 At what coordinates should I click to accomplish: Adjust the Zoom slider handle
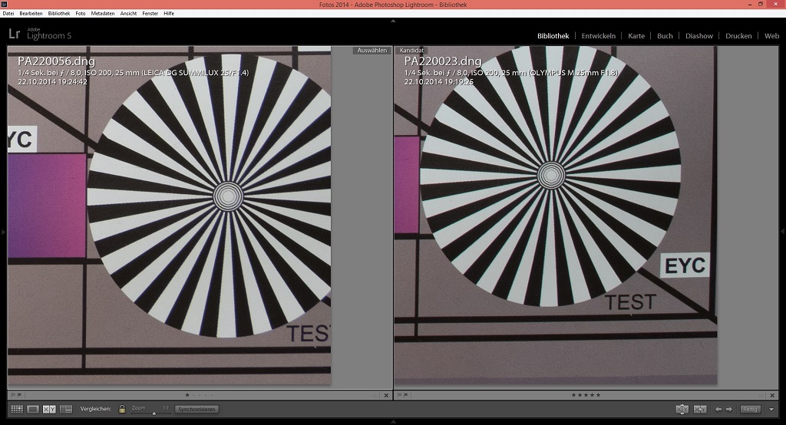click(x=153, y=413)
